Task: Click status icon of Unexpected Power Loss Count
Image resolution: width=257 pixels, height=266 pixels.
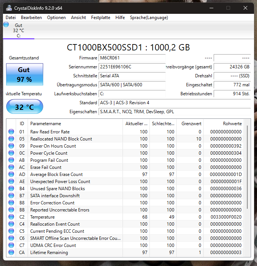Action: click(x=11, y=181)
